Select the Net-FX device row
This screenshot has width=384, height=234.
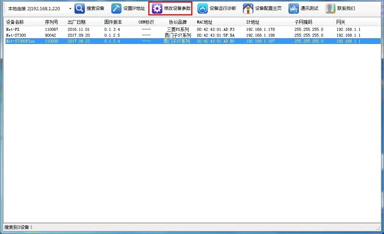[x=192, y=29]
